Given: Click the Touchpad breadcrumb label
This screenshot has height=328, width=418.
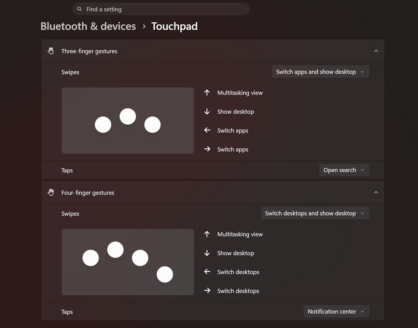Looking at the screenshot, I should [x=174, y=26].
